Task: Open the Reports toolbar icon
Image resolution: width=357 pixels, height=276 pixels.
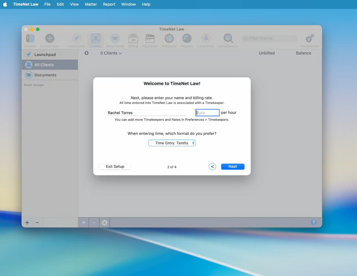Action: [x=187, y=41]
